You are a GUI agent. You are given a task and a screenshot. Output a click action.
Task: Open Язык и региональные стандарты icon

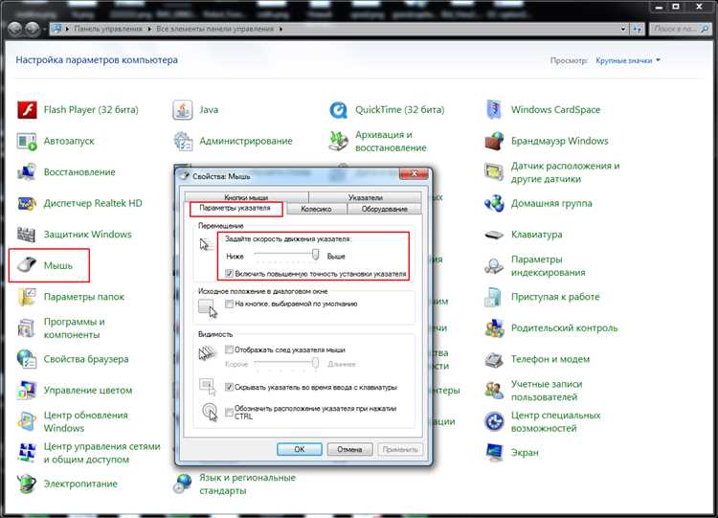point(183,484)
